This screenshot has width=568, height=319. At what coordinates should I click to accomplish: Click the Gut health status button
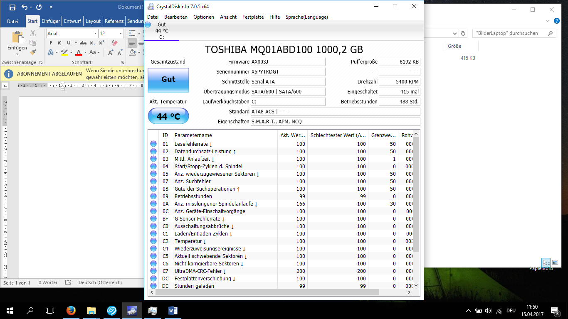coord(168,80)
